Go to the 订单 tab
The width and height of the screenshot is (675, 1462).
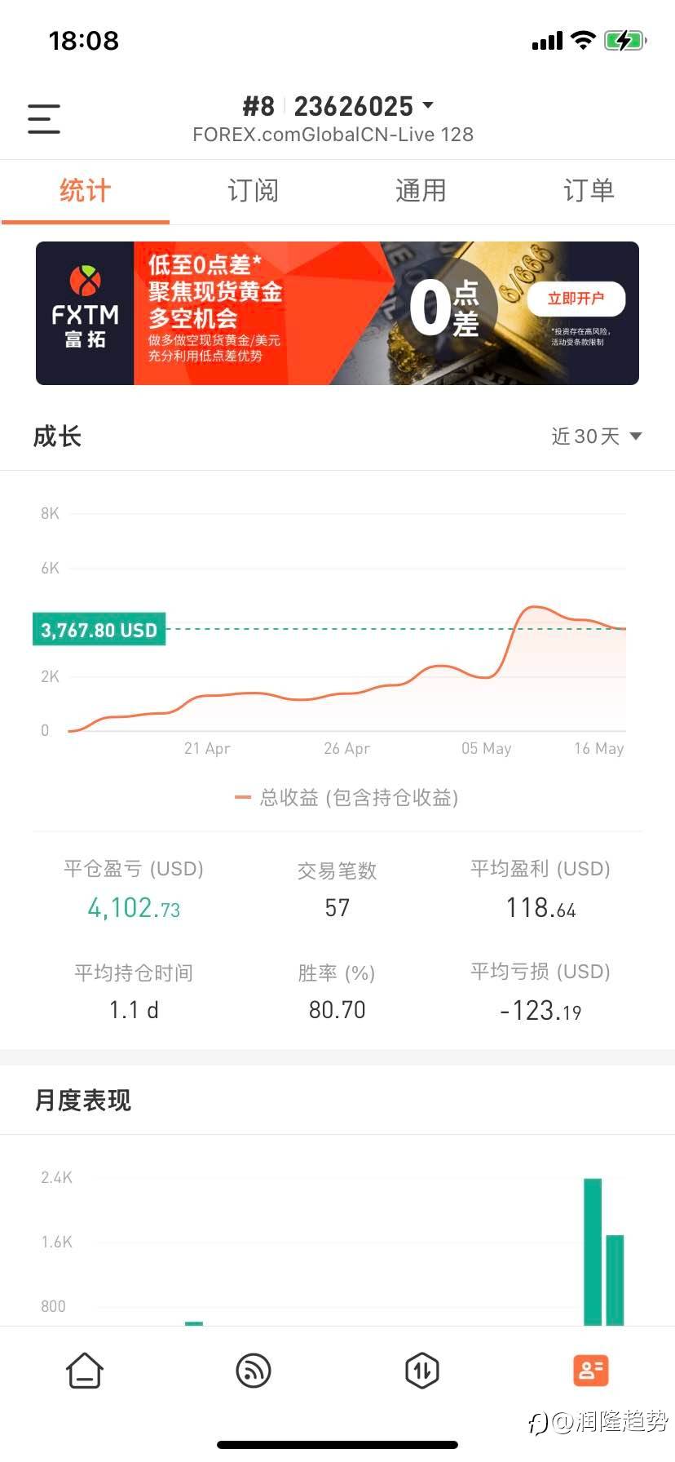click(x=589, y=191)
